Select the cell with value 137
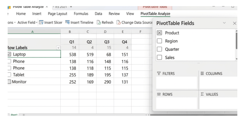The width and height of the screenshot is (245, 122). tap(123, 75)
